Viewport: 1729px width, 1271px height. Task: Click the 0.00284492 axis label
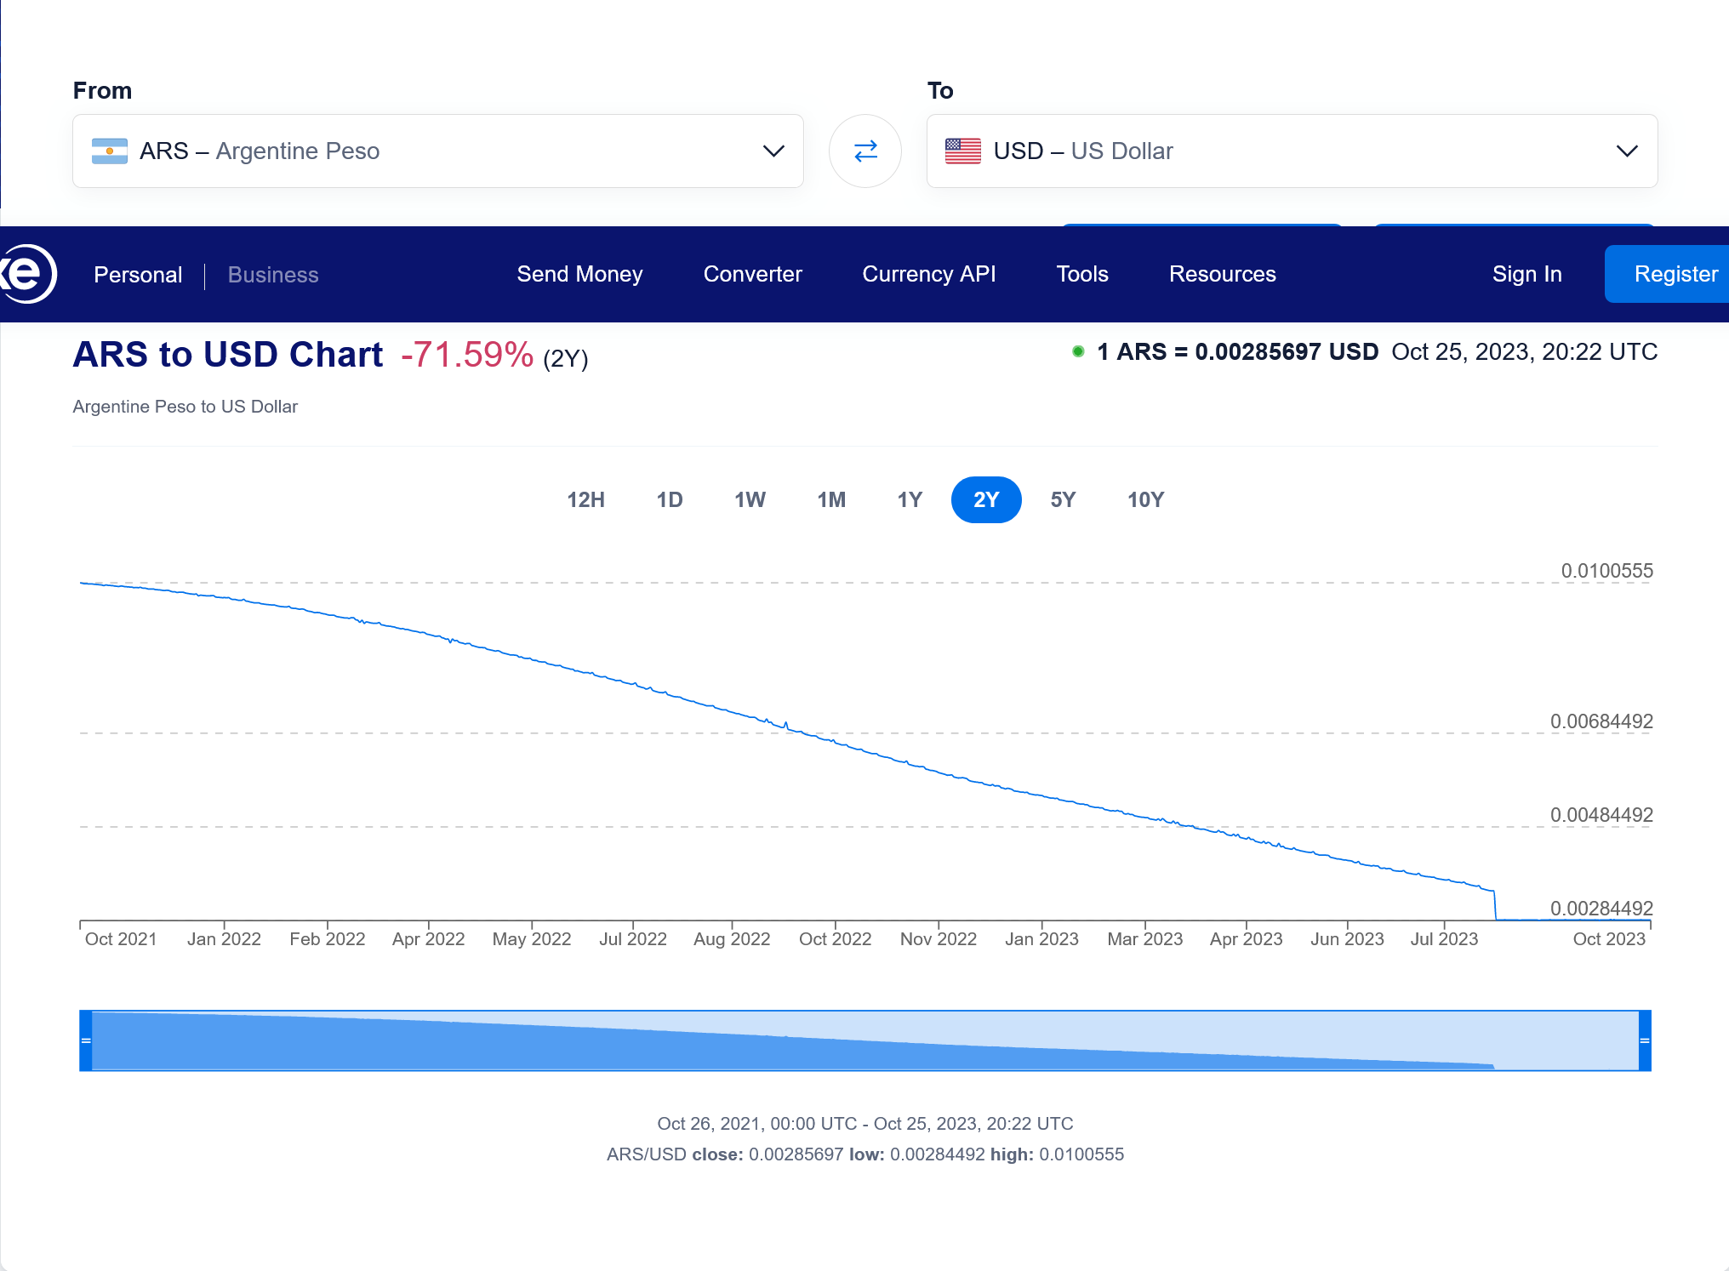[x=1601, y=909]
